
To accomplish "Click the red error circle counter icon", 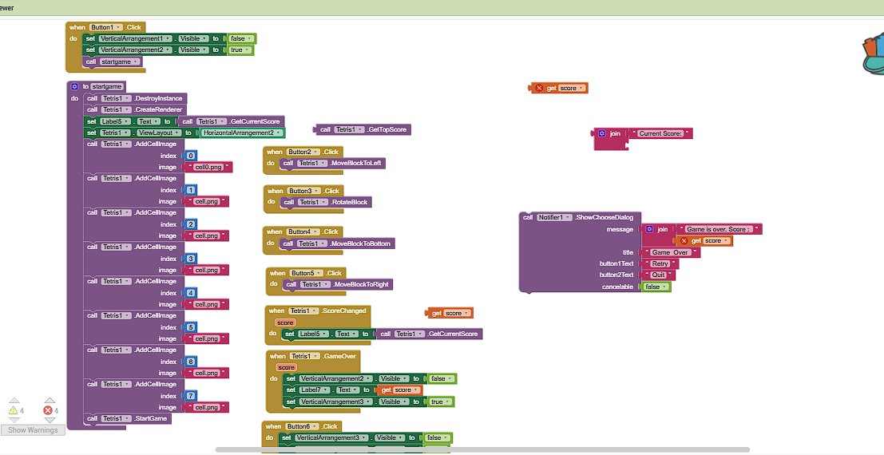I will click(47, 410).
